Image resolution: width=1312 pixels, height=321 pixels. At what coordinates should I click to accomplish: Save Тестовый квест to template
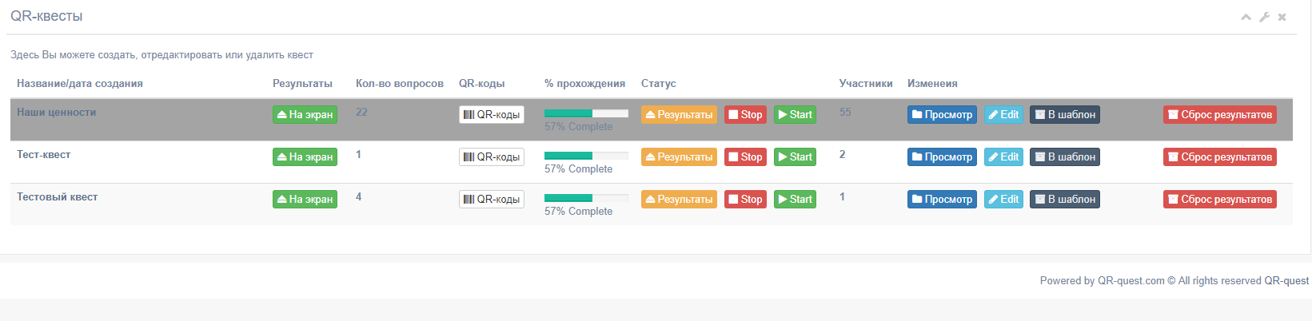click(1064, 200)
